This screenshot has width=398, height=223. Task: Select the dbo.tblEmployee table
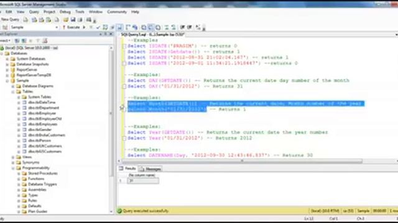(42, 113)
